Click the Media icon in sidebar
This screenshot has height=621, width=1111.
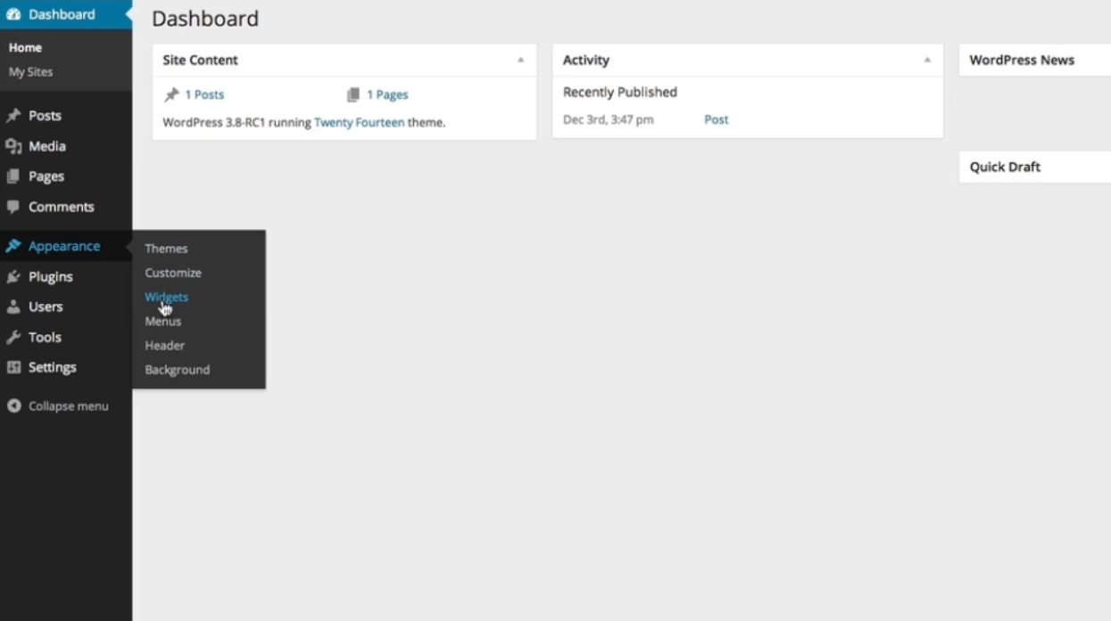click(13, 146)
